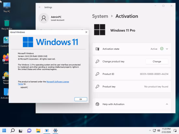The height and width of the screenshot is (134, 179).
Task: Click the AdminPC user avatar in Settings
Action: click(x=44, y=18)
